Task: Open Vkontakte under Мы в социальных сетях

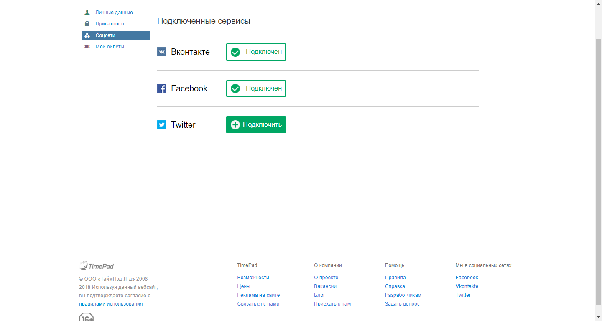Action: [x=467, y=286]
